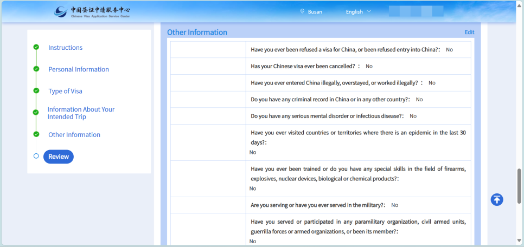Click the epidemic countries visited question
Viewport: 524px width, 247px height.
click(358, 138)
